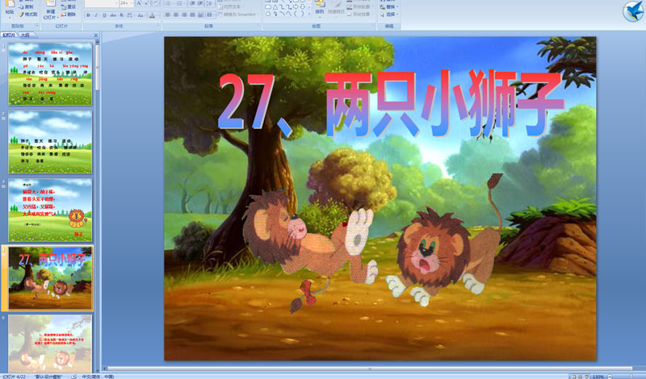The image size is (646, 379).
Task: Open the Drawing group dialog launcher
Action: (x=373, y=26)
